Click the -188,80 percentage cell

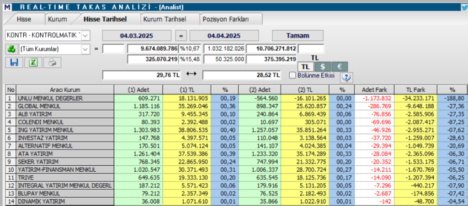coord(452,98)
